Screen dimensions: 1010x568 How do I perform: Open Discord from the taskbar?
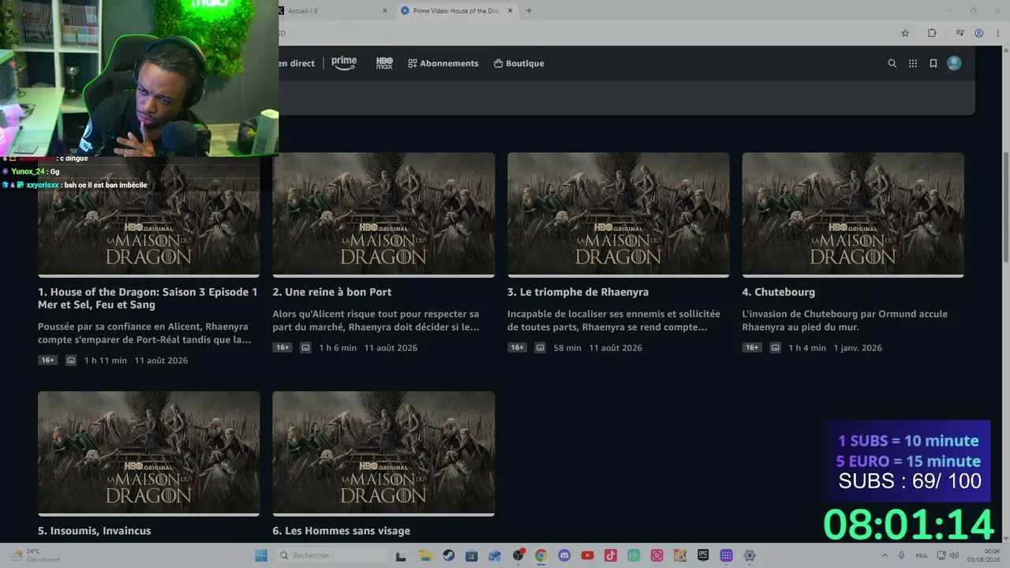pyautogui.click(x=564, y=555)
